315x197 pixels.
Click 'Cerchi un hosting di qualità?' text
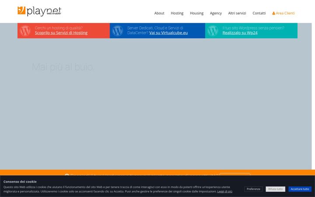click(59, 28)
